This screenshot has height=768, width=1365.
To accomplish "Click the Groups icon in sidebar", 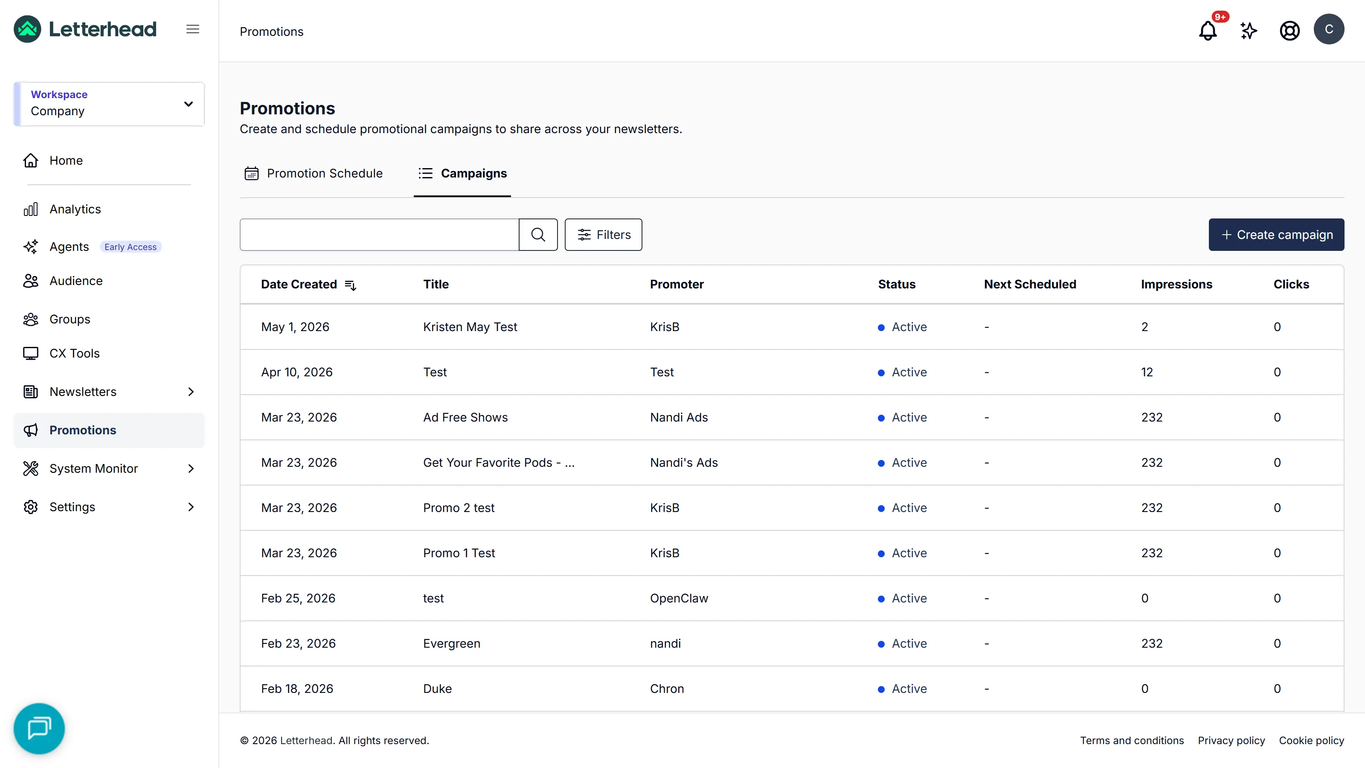I will 31,319.
